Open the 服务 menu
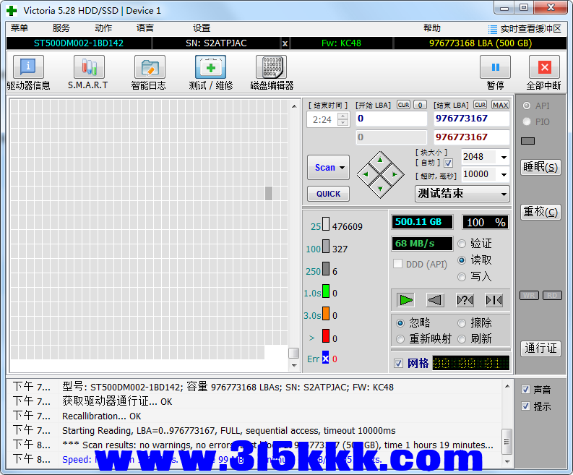573x475 pixels. [61, 28]
